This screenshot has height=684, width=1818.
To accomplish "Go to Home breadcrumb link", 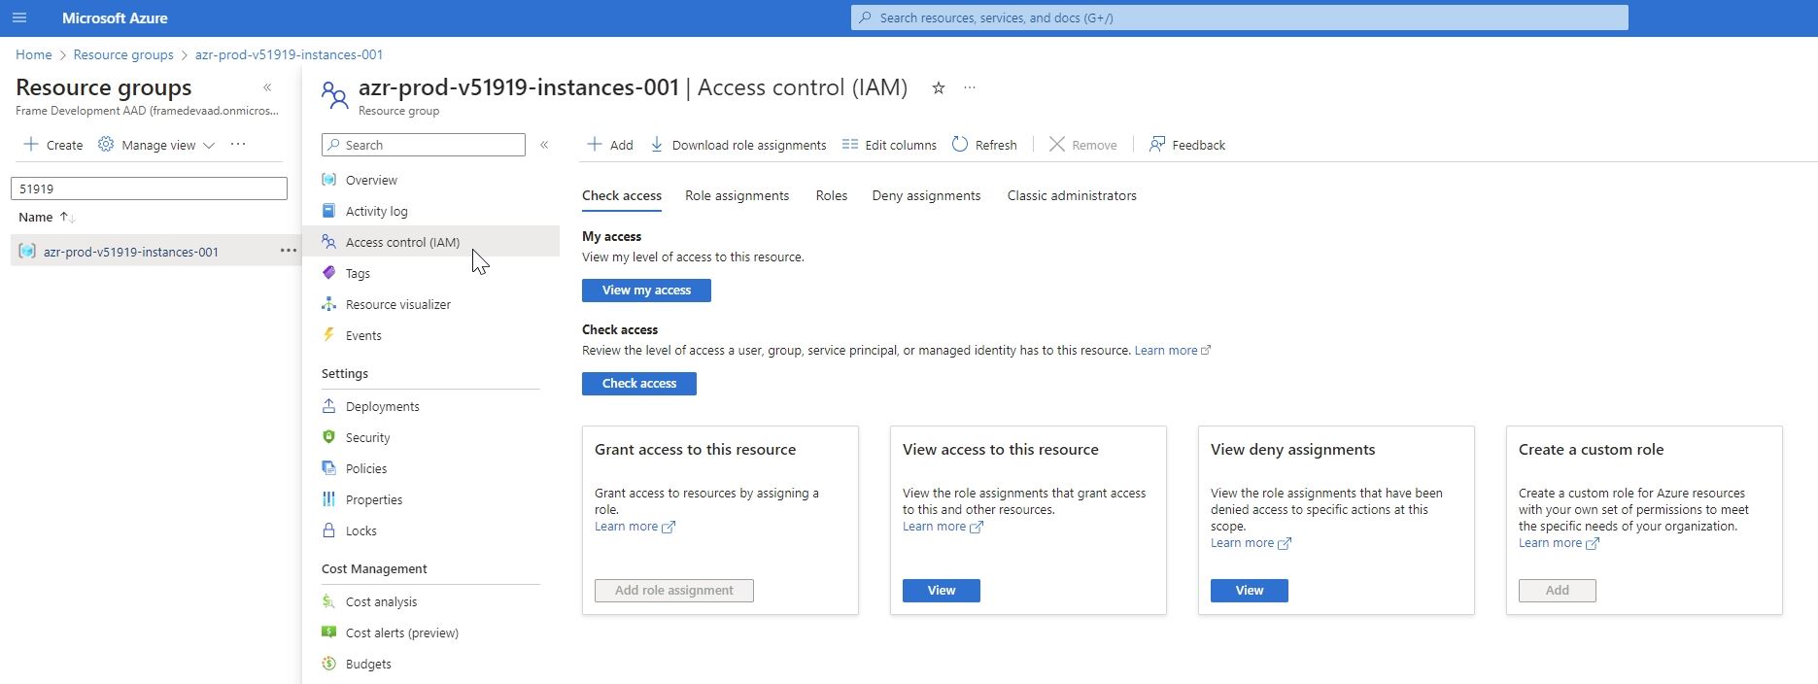I will 34,54.
